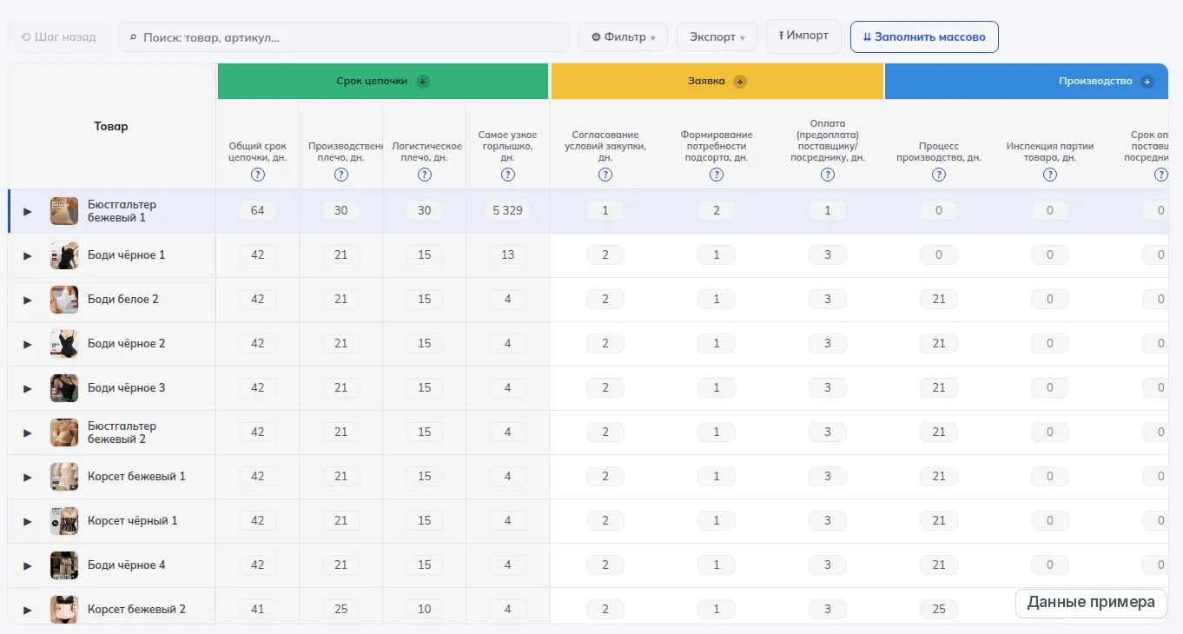Open thumbnail of Боди чёрное 1
Image resolution: width=1183 pixels, height=634 pixels.
[64, 255]
